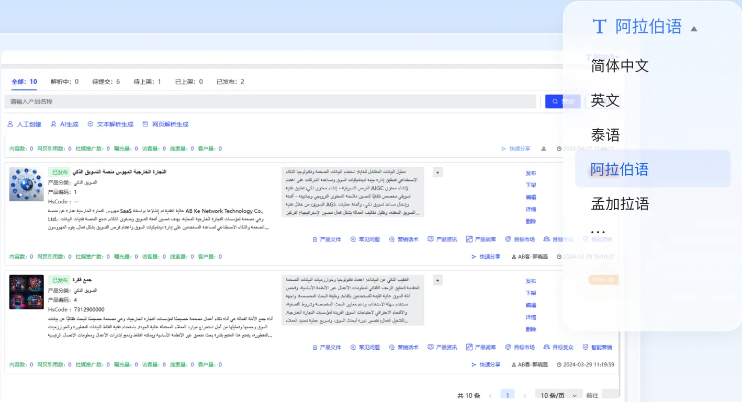Open 智能营销 for product code 4

click(x=598, y=347)
